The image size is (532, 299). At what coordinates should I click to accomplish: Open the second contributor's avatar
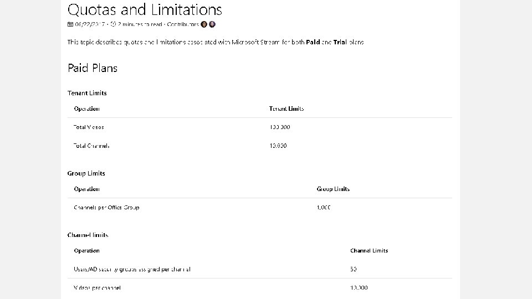click(212, 24)
